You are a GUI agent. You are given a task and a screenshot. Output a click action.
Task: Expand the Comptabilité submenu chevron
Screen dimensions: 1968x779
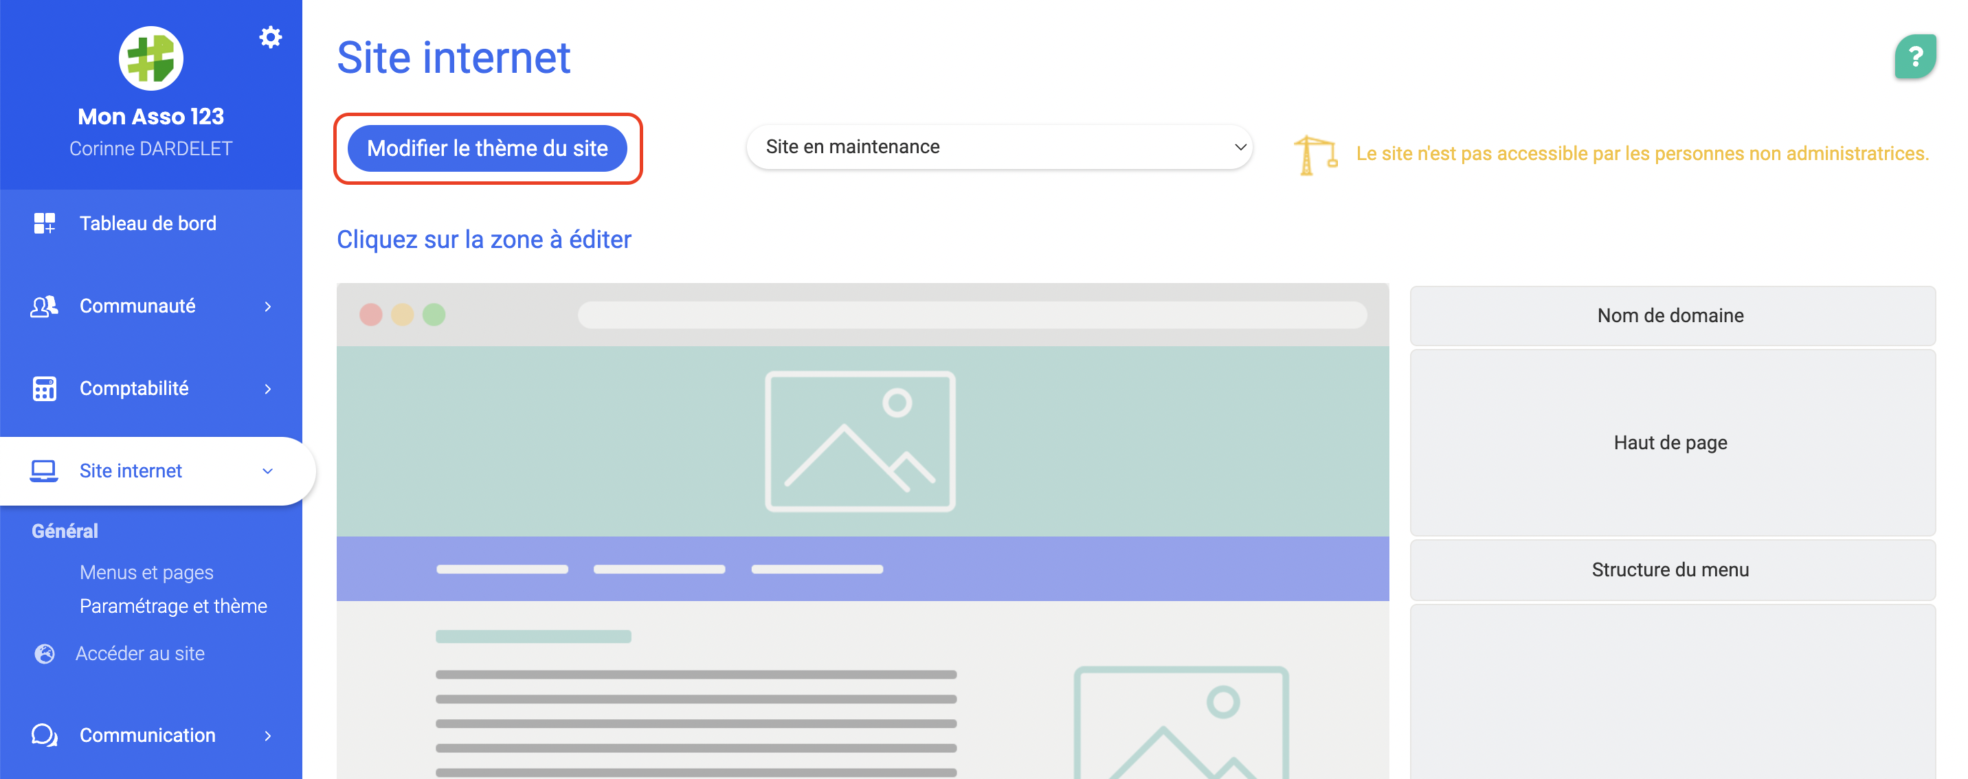click(x=267, y=389)
